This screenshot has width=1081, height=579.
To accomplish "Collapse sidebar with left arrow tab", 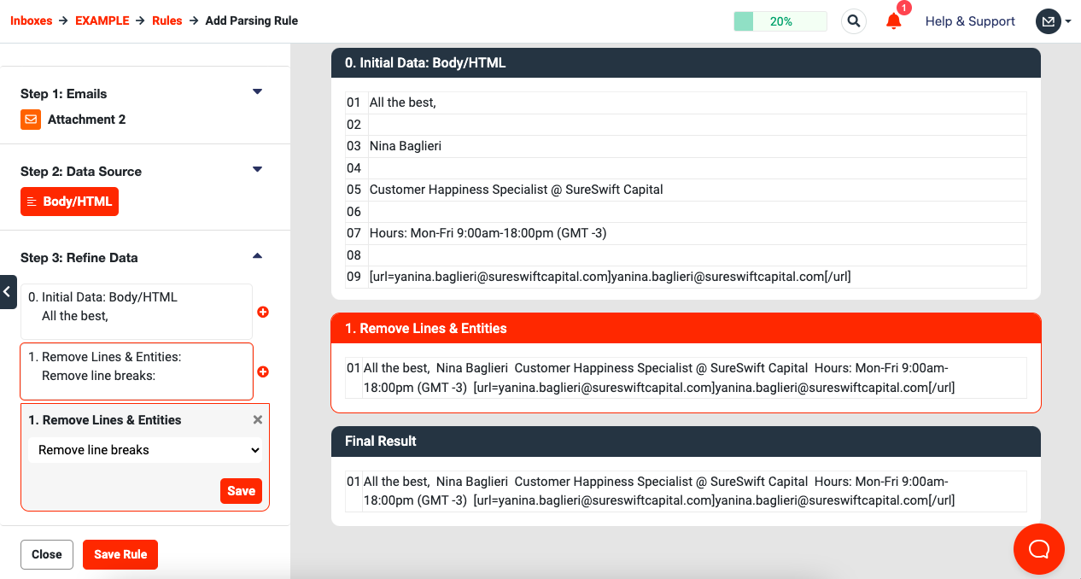I will pos(8,292).
